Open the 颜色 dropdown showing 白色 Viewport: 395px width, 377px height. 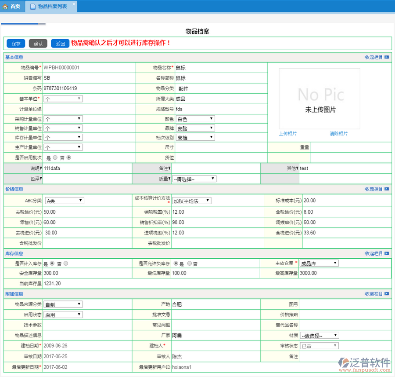[x=195, y=119]
